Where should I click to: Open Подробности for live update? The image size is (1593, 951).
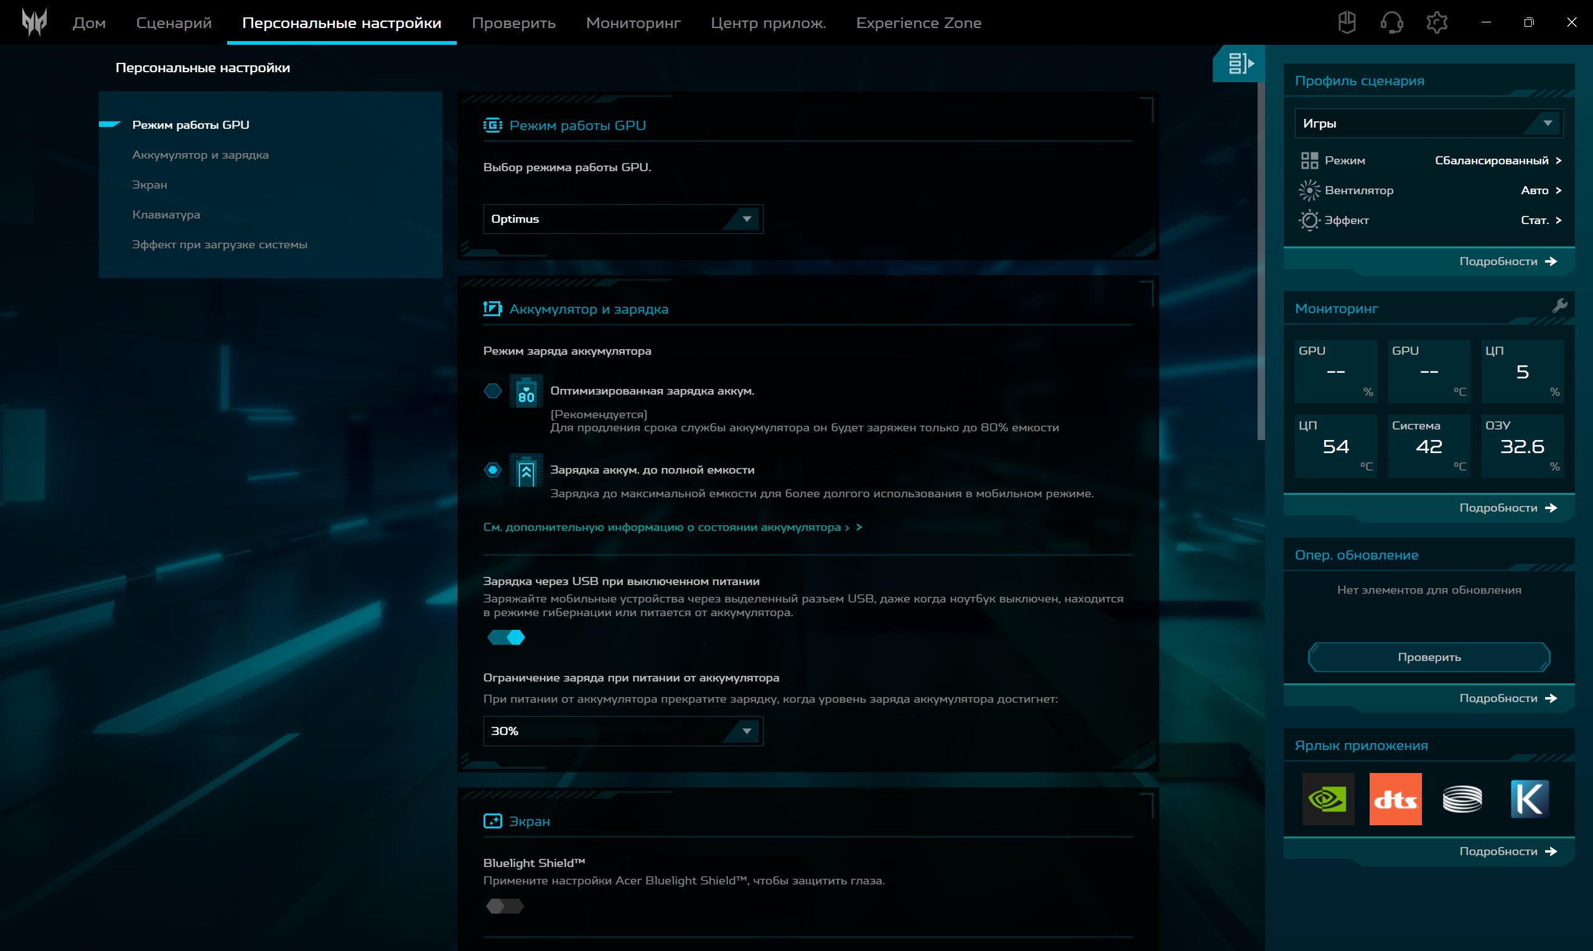pyautogui.click(x=1508, y=698)
